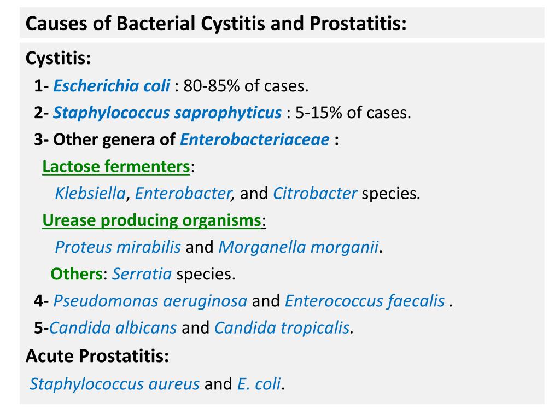Click the Staphylococcus saprophyticus entry
The height and width of the screenshot is (420, 560).
[167, 113]
